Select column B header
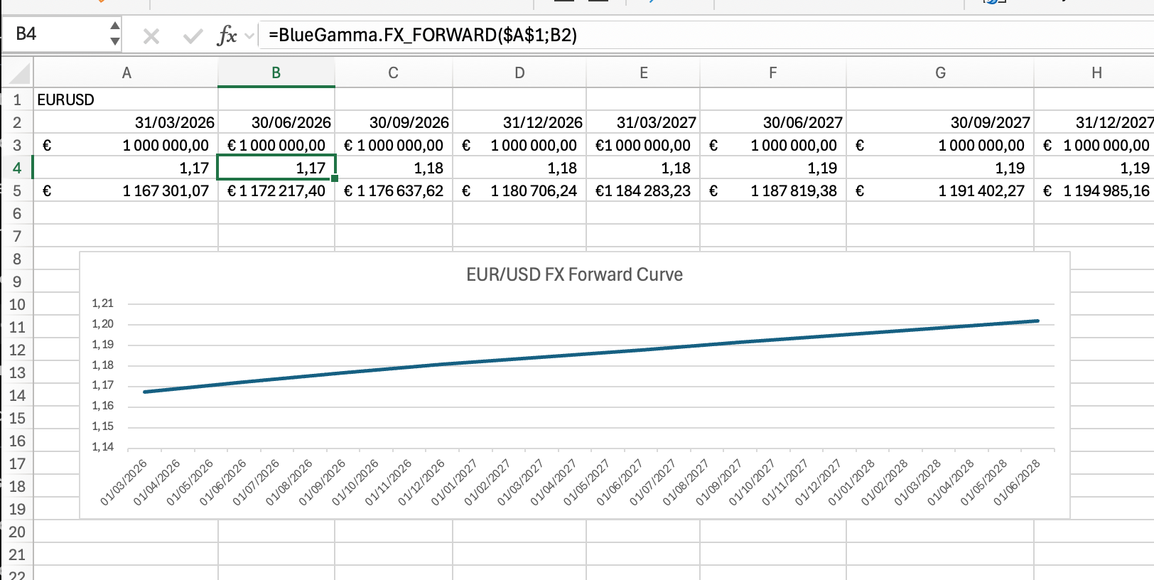This screenshot has width=1154, height=580. pyautogui.click(x=276, y=73)
